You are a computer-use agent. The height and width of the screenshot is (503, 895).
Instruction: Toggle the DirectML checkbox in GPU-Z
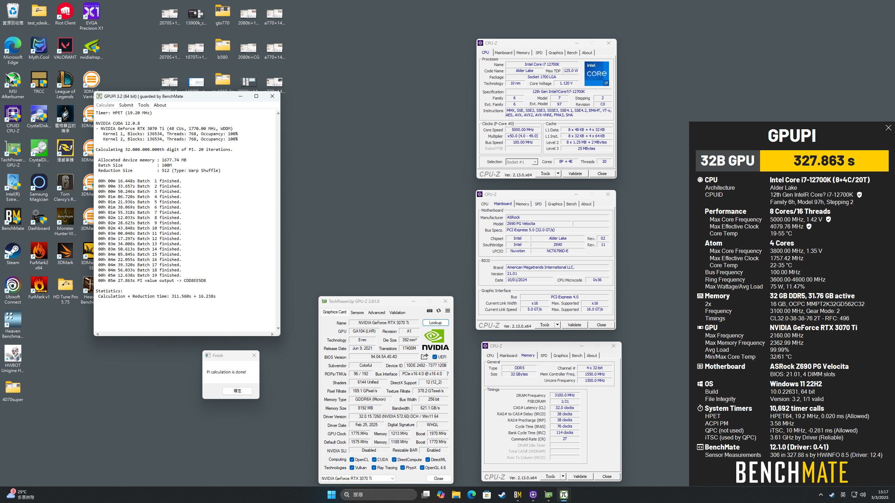click(428, 459)
